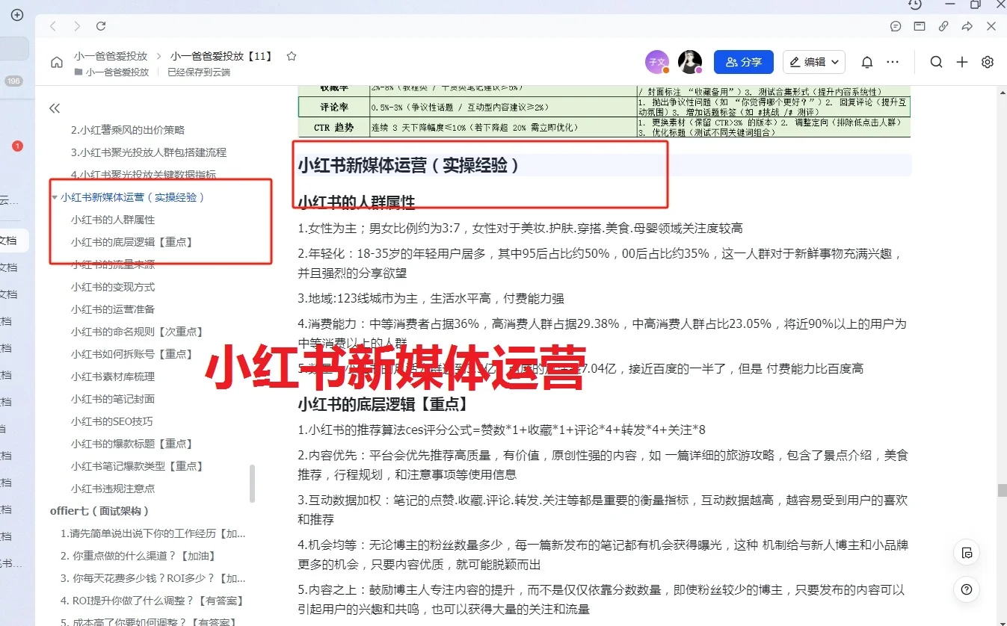The image size is (1007, 626).
Task: Collapse the 小红书新媒体运营（实操经验）outline section
Action: (x=55, y=197)
